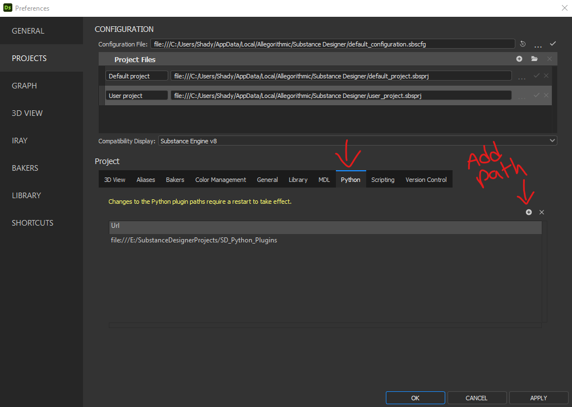This screenshot has width=572, height=407.
Task: Open the BAKERS preferences section
Action: click(x=41, y=168)
